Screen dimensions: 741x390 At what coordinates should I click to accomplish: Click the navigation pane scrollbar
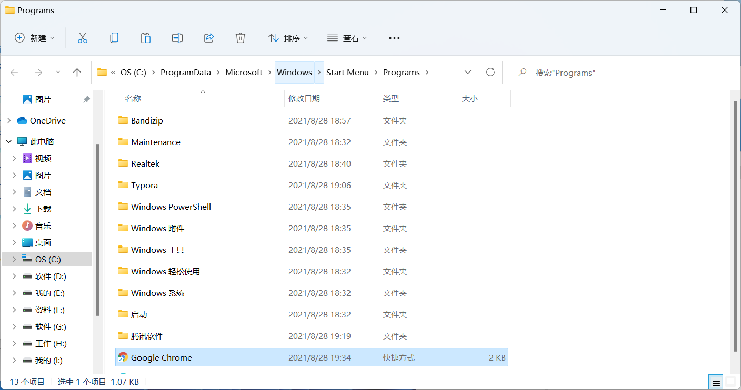[x=98, y=229]
